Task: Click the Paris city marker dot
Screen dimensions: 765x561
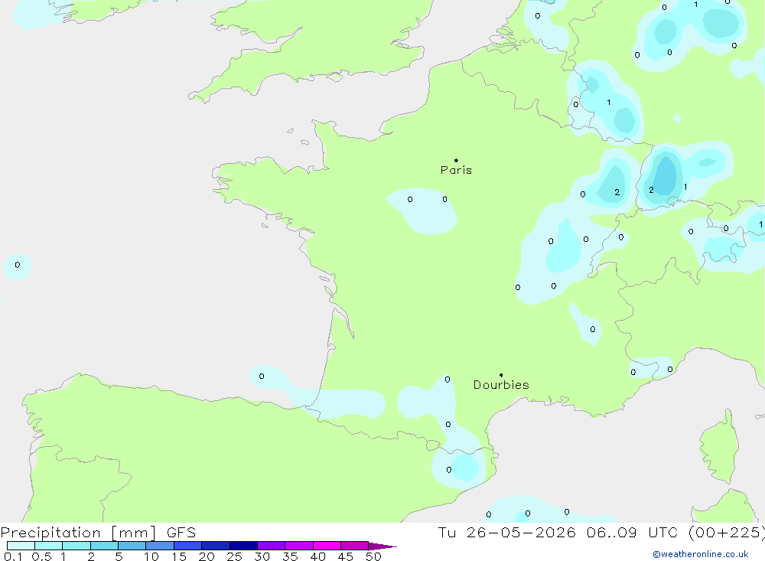Action: 456,160
